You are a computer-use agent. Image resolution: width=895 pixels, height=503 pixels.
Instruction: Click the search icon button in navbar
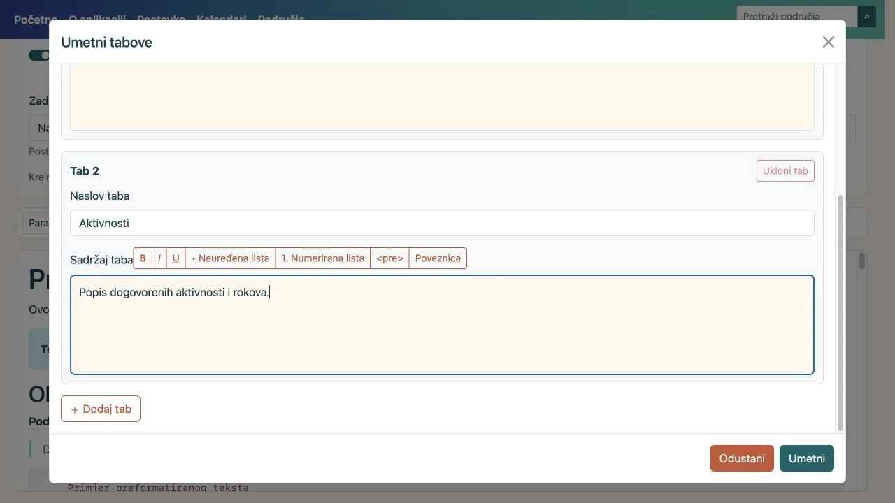point(867,16)
